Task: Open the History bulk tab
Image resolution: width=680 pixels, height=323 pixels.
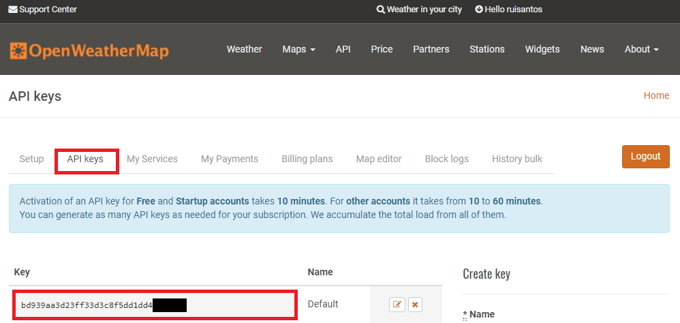Action: click(517, 159)
